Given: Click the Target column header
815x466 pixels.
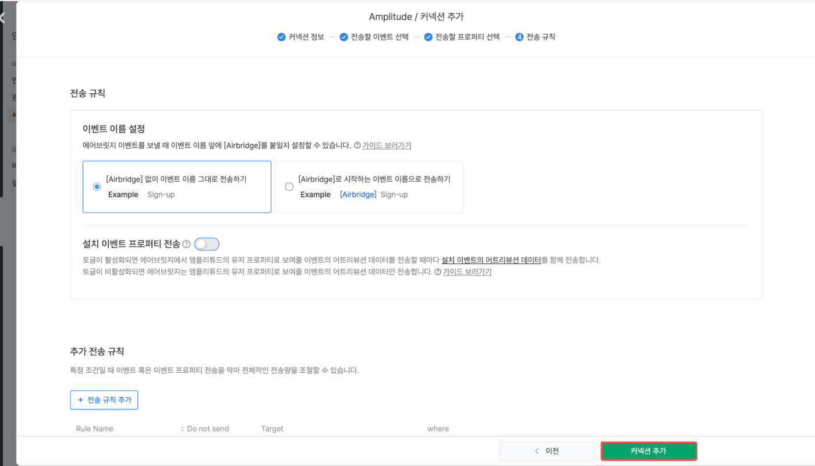Looking at the screenshot, I should [x=272, y=429].
